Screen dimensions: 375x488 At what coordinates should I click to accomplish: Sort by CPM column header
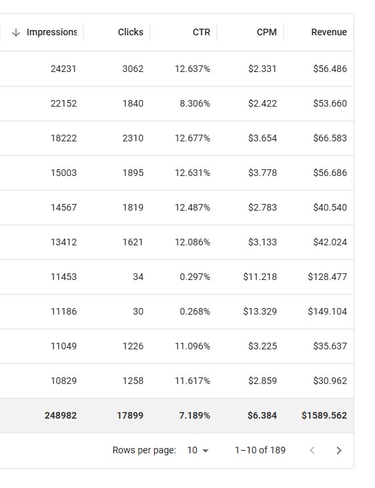pos(267,33)
